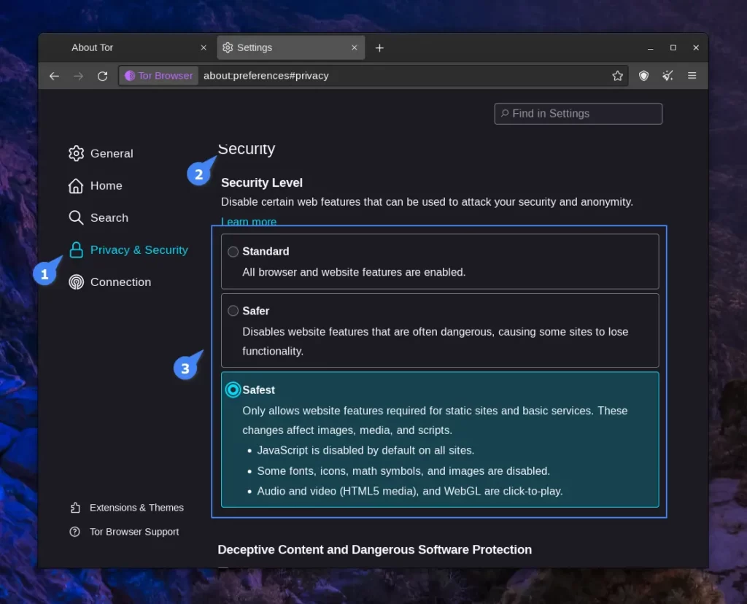The width and height of the screenshot is (747, 604).
Task: Reload the current page
Action: (102, 76)
